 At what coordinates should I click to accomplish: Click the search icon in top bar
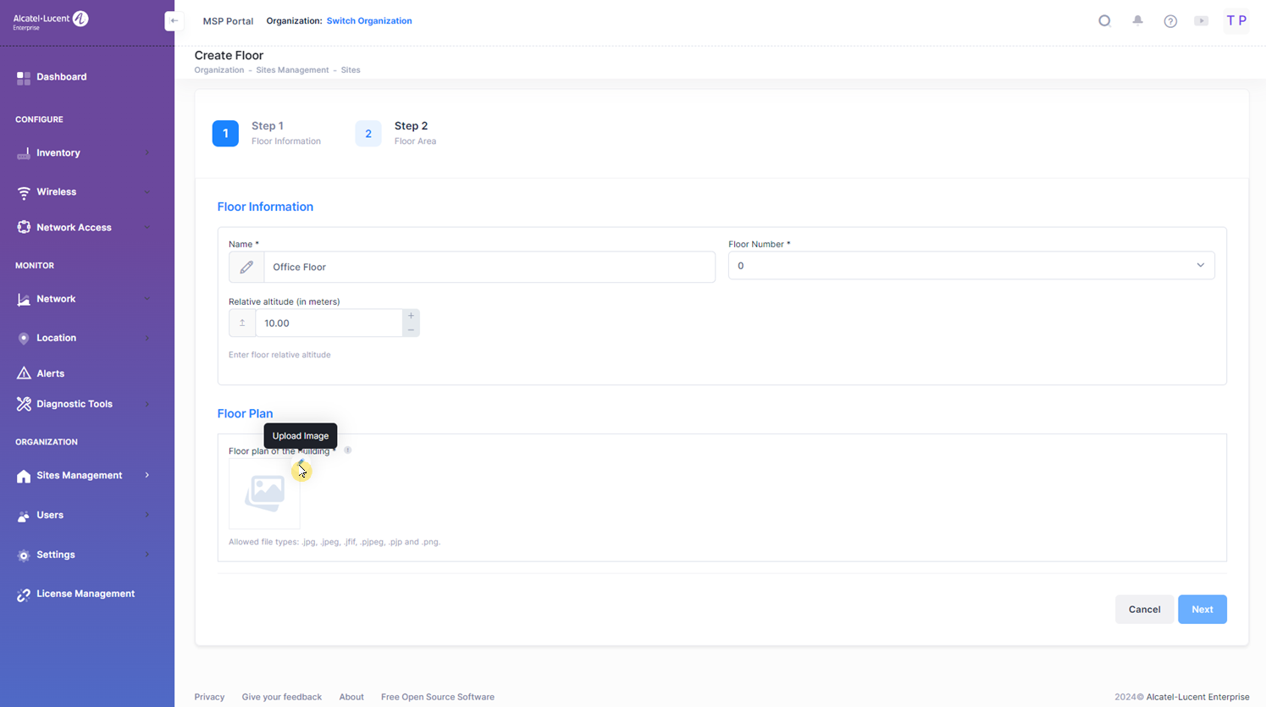(x=1104, y=21)
